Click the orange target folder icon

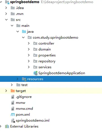13,91
